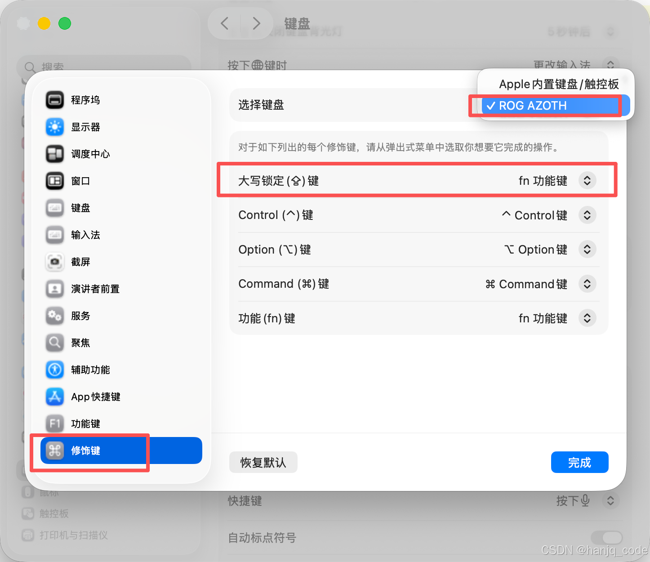Open the dropdown for 大写锁定 key
Viewport: 650px width, 562px height.
(x=587, y=181)
